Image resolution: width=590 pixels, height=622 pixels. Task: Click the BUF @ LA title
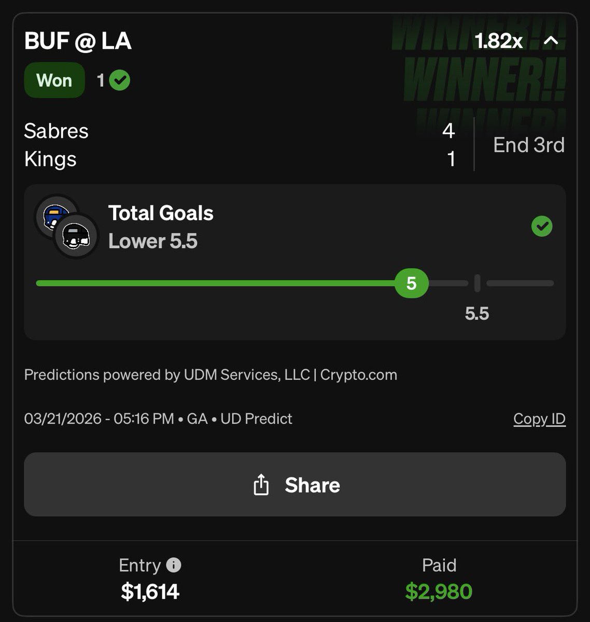click(x=78, y=41)
